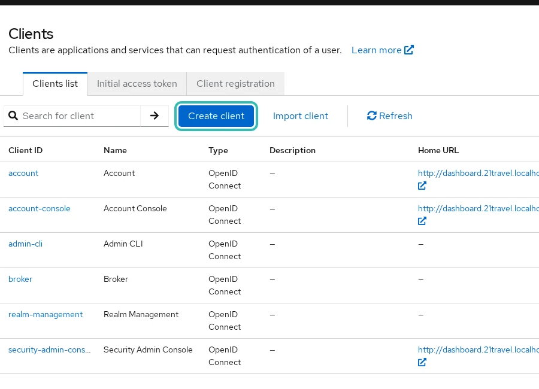Image resolution: width=539 pixels, height=389 pixels.
Task: Click the OpenID Connect type in the admin-cli row
Action: [225, 250]
